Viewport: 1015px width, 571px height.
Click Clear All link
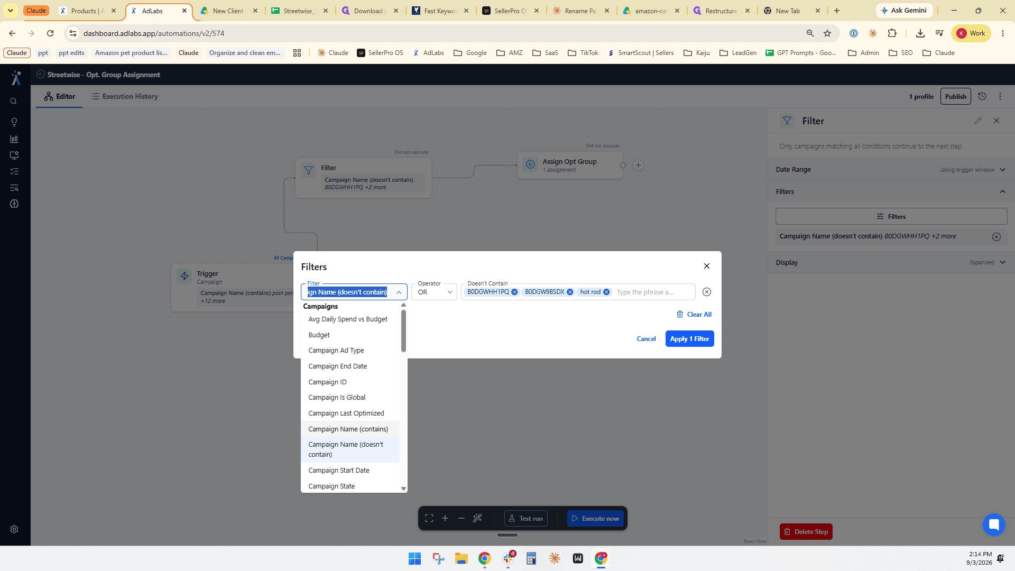[694, 315]
